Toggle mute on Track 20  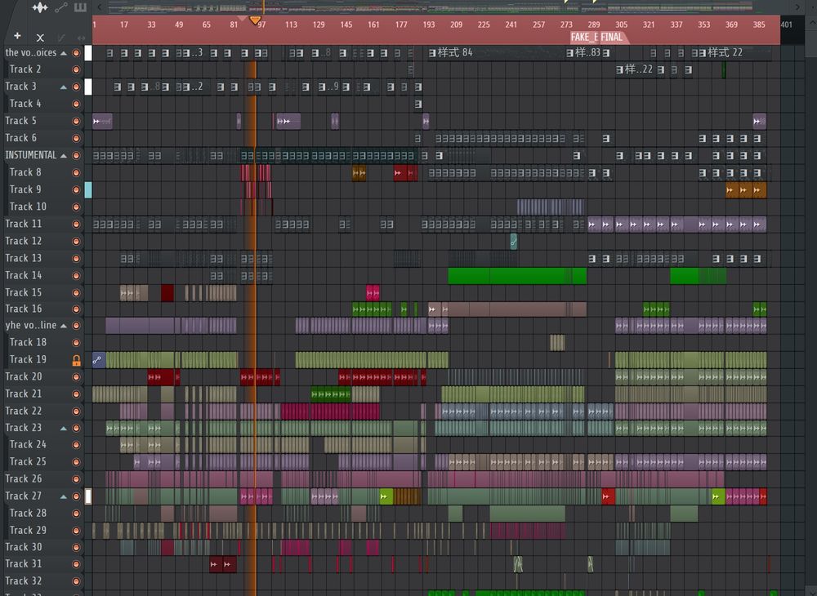[x=76, y=377]
